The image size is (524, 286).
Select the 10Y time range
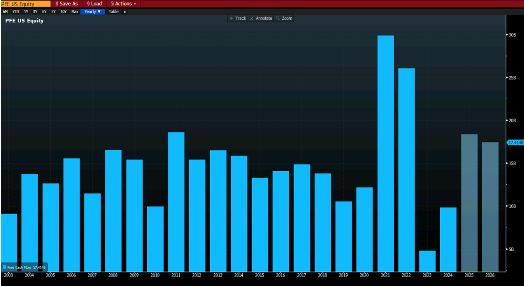click(x=64, y=12)
